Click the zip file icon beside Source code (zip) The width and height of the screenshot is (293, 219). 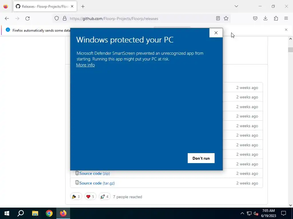coord(77,173)
